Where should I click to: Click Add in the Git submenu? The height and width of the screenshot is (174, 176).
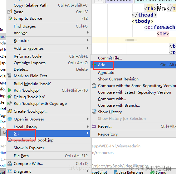pos(133,64)
